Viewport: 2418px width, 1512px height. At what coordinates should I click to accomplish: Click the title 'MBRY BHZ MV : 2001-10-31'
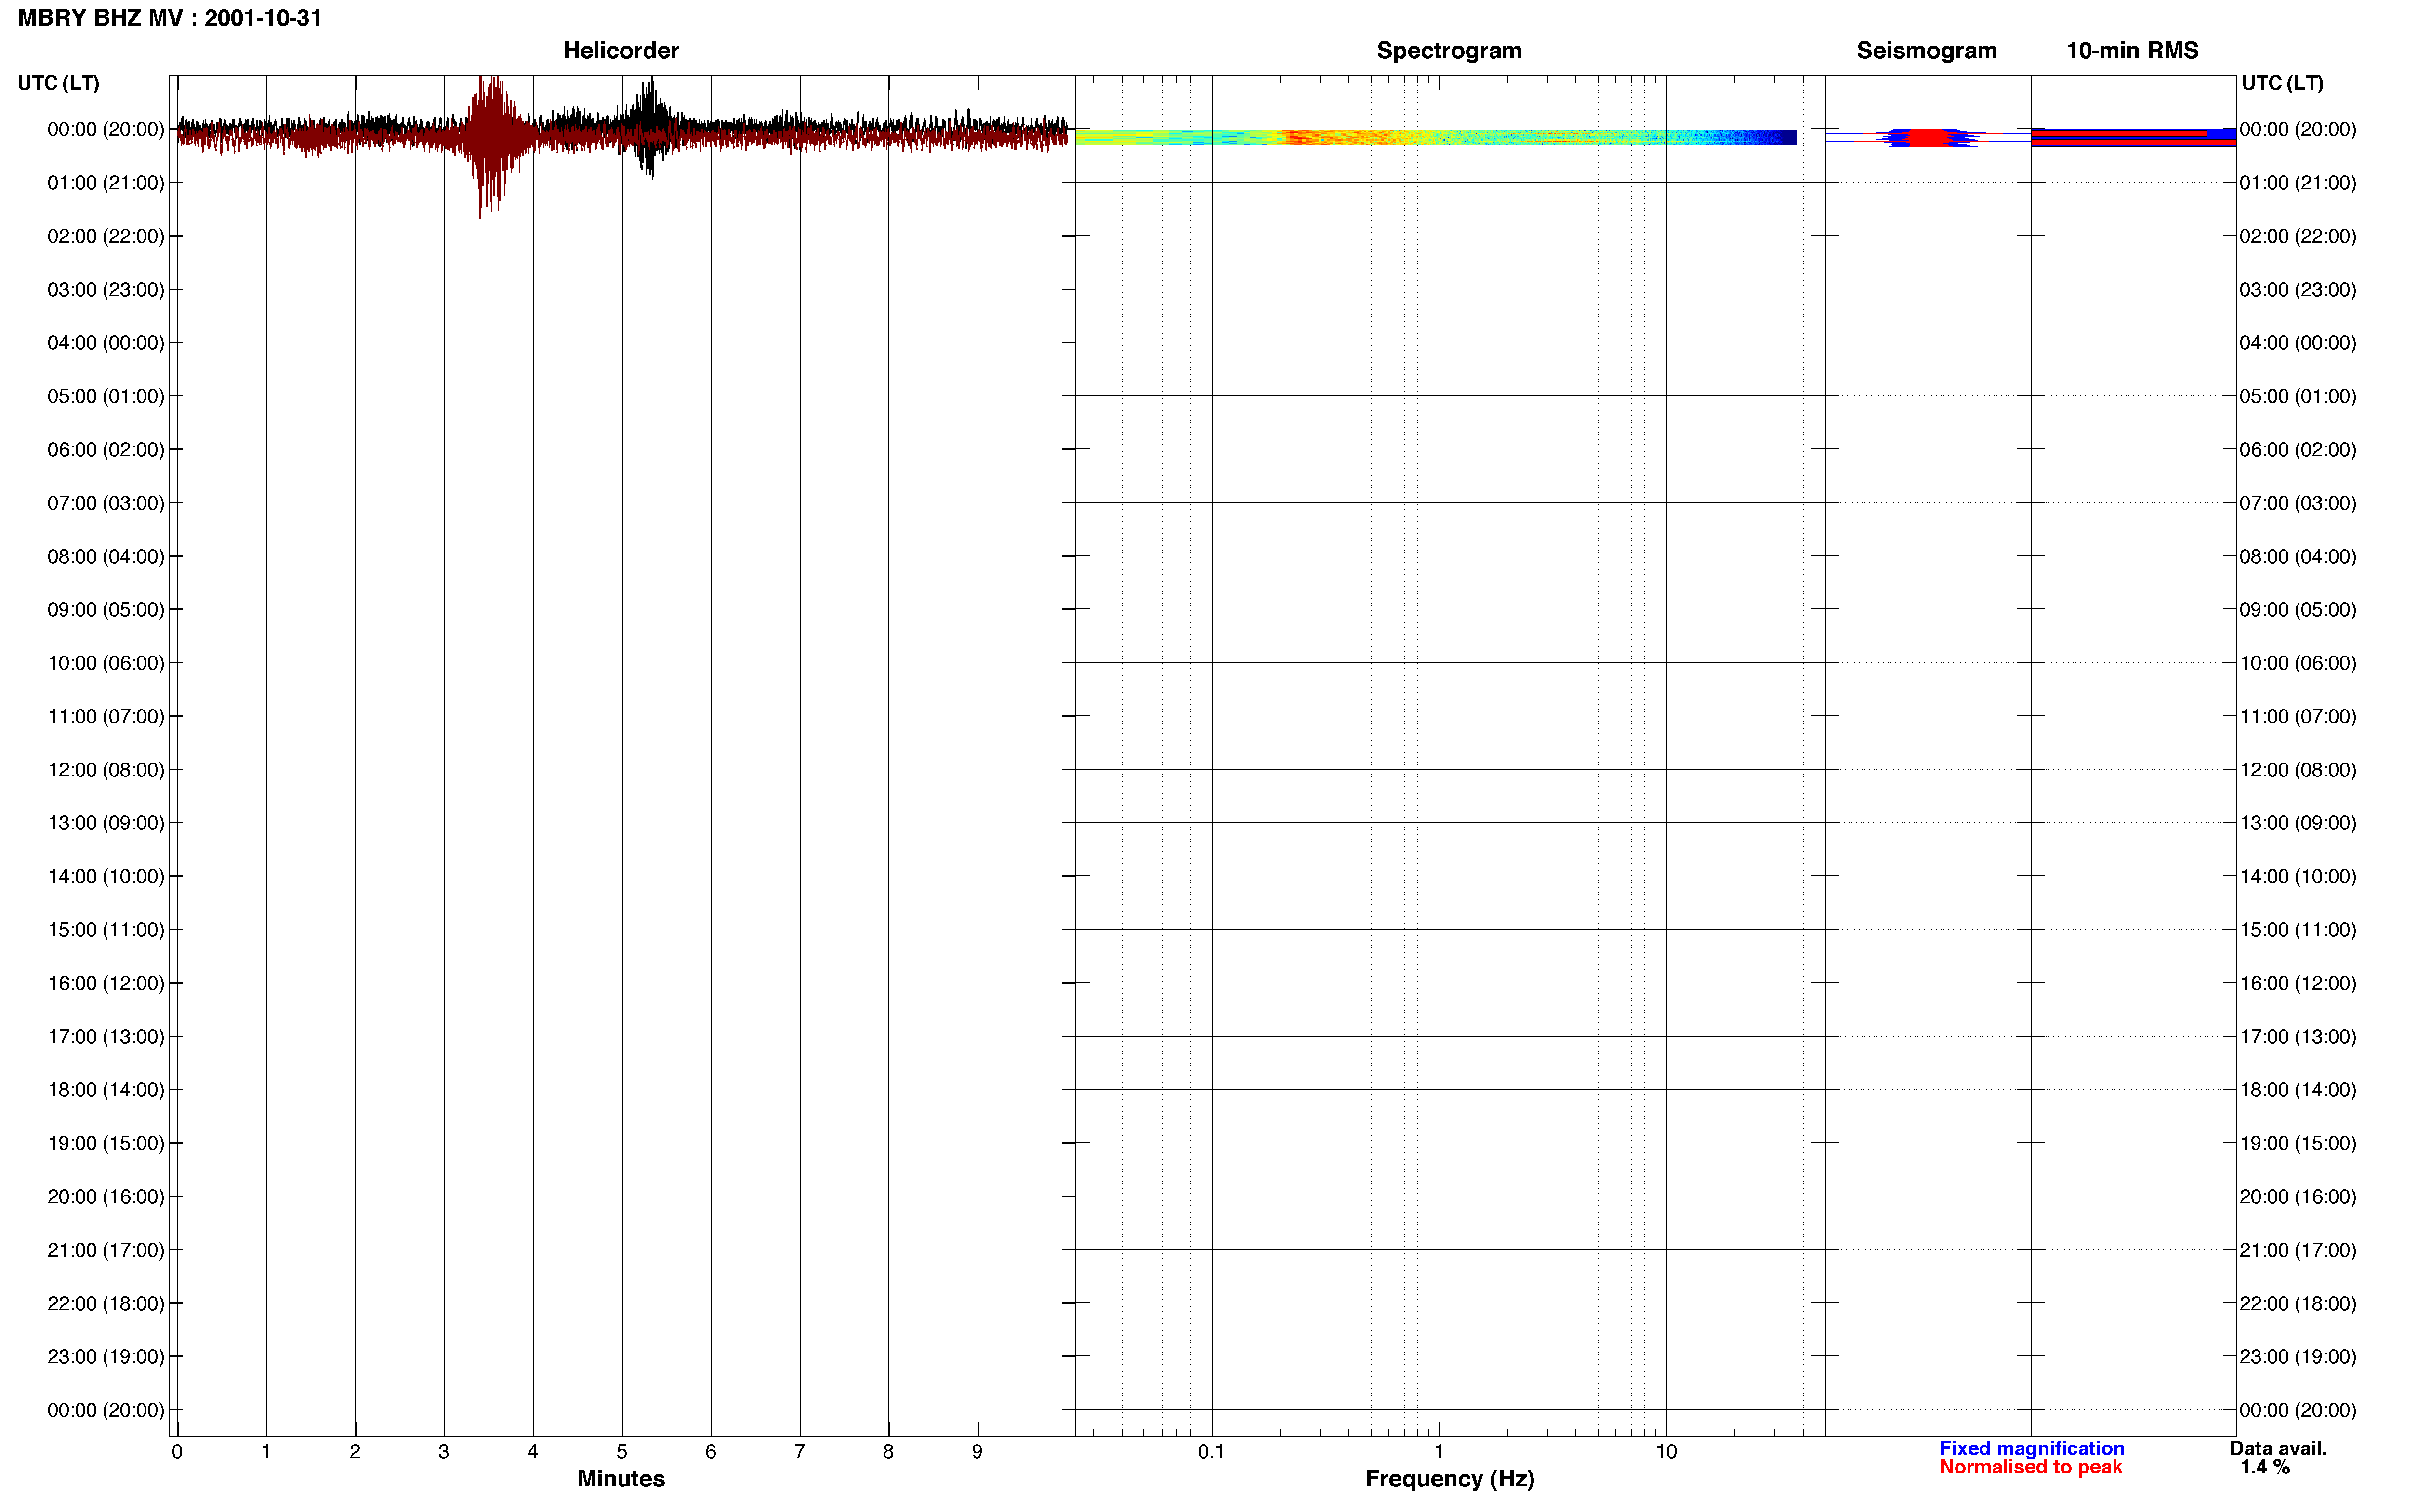point(170,18)
